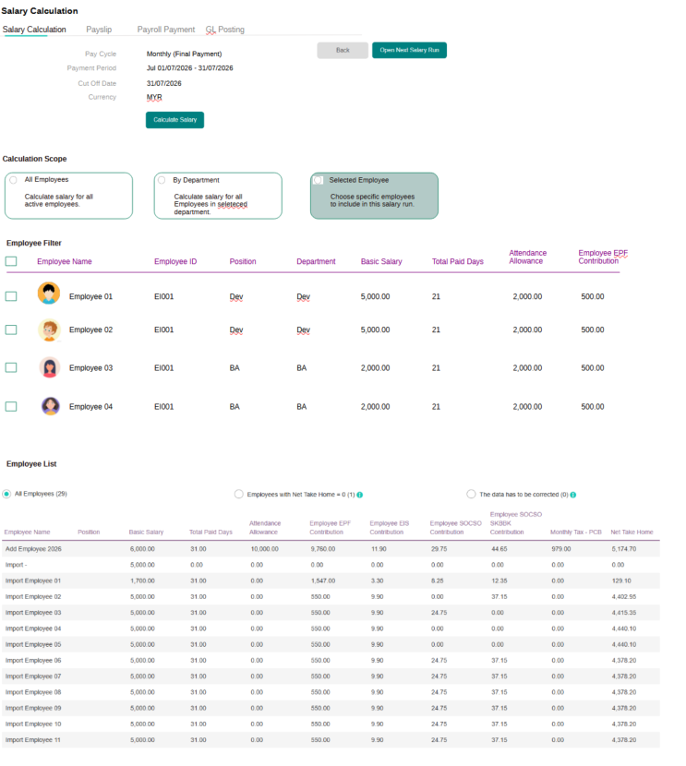
Task: Tick the checkbox for Employee 01
Action: coord(11,296)
